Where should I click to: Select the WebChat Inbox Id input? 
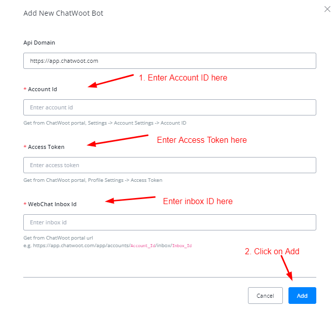[170, 222]
